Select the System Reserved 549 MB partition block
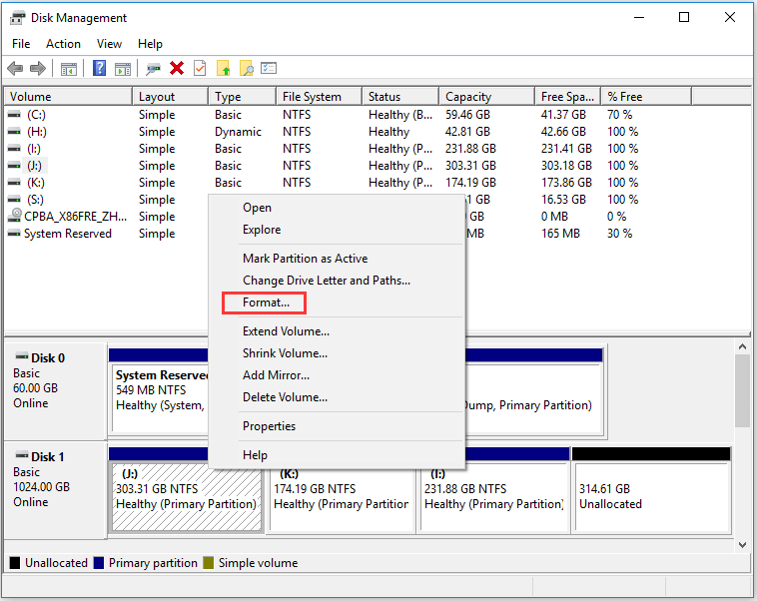 click(x=160, y=398)
